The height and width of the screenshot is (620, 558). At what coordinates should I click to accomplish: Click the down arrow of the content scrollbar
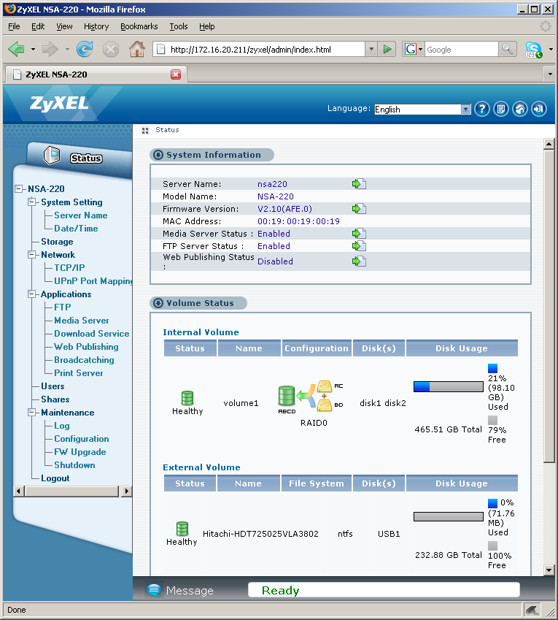pos(549,570)
